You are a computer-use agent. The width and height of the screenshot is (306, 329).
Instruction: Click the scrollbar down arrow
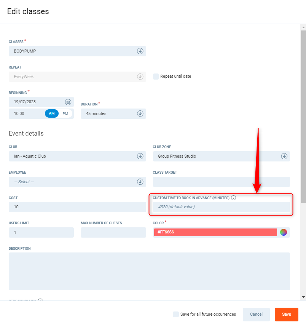click(x=303, y=297)
